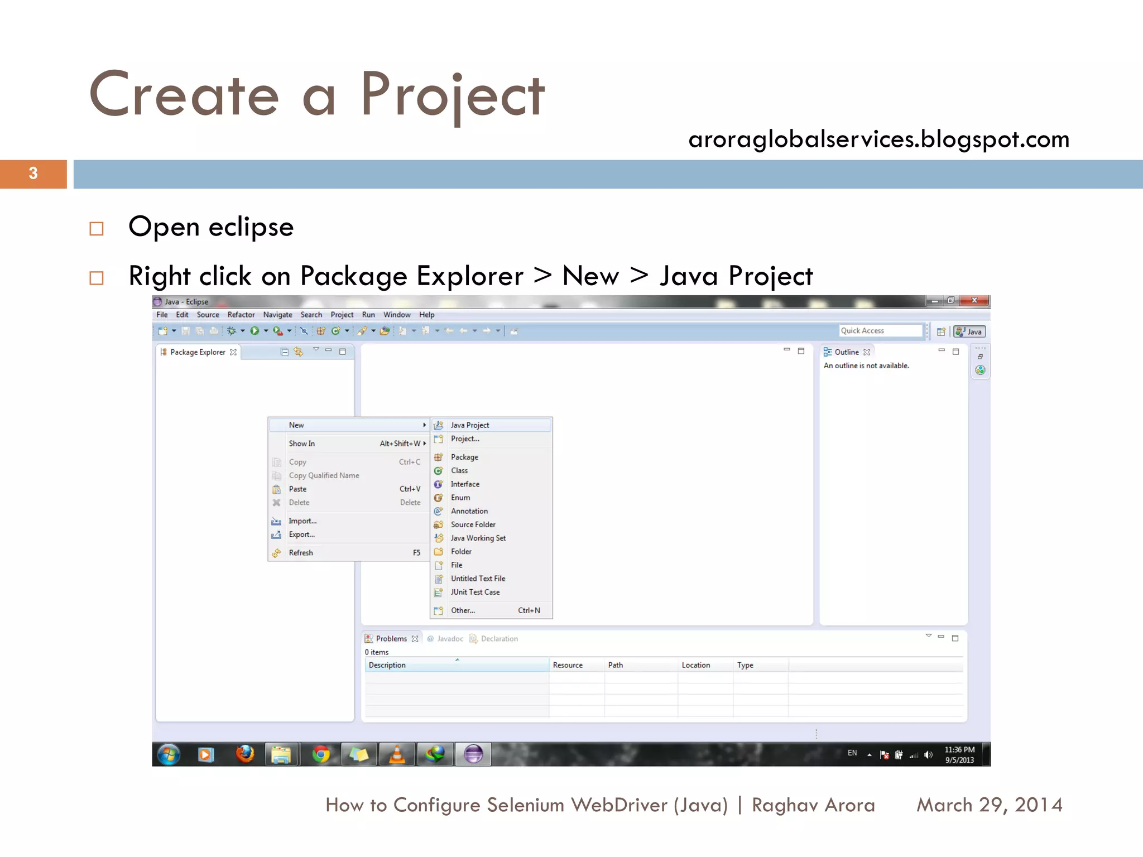Viewport: 1143px width, 857px height.
Task: Choose Project... in New submenu
Action: click(491, 439)
